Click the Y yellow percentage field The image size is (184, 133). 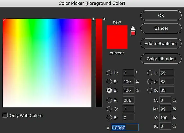point(165,117)
